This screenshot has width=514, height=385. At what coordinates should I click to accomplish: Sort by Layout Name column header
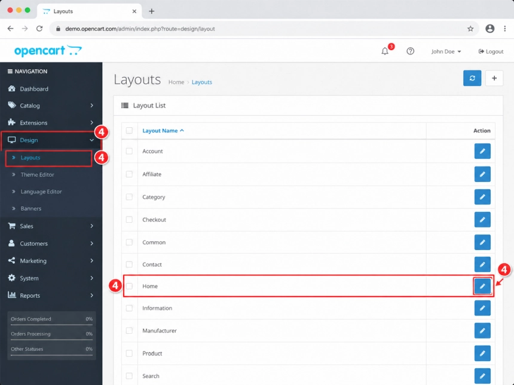tap(163, 131)
